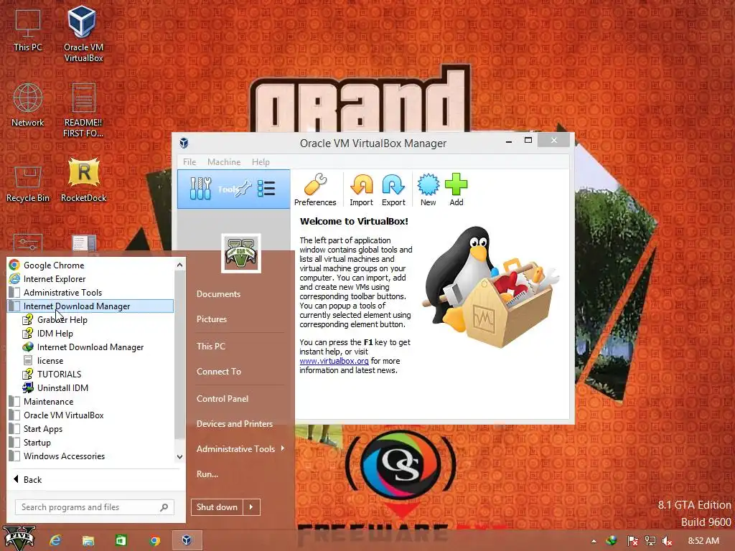Viewport: 735px width, 551px height.
Task: Click VirtualBox taskbar button
Action: (x=187, y=540)
